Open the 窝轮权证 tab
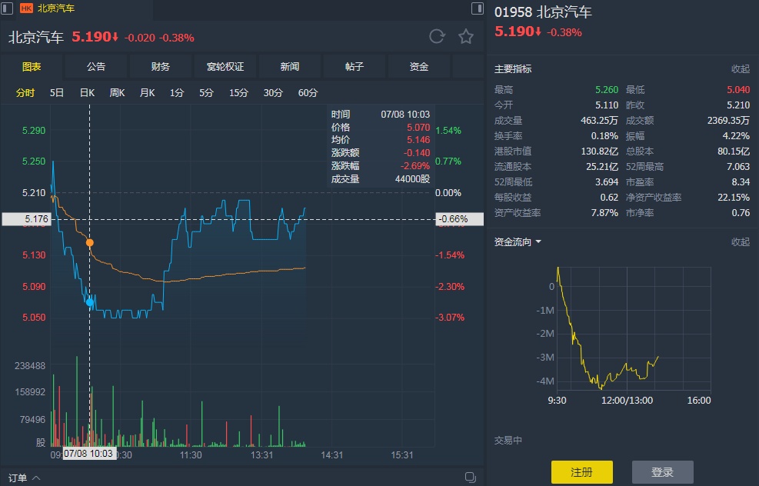 [x=225, y=67]
